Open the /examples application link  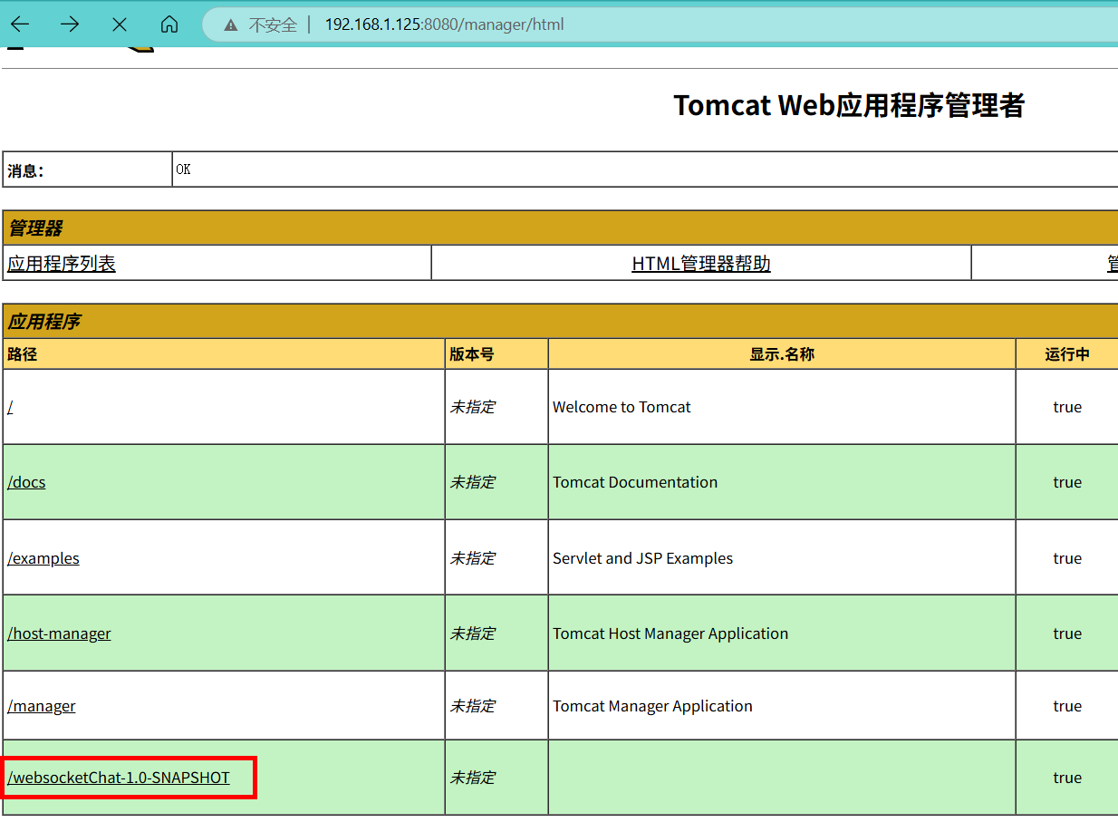pos(43,558)
